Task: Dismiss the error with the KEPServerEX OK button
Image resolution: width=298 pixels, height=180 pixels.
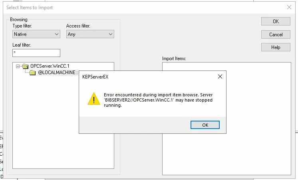Action: (x=205, y=125)
